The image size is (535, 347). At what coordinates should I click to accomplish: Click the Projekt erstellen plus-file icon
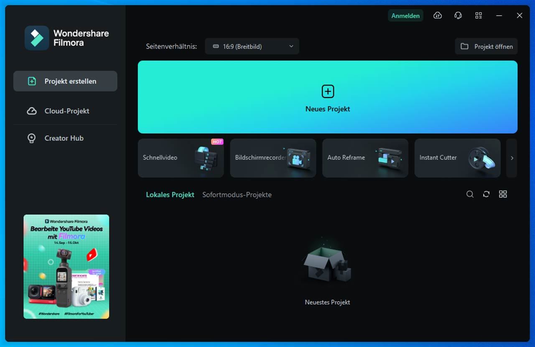(x=32, y=81)
